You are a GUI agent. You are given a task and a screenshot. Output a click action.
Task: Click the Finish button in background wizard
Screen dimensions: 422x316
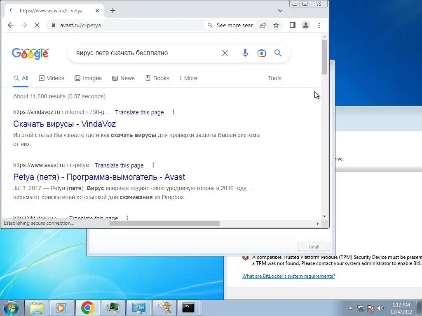point(314,247)
